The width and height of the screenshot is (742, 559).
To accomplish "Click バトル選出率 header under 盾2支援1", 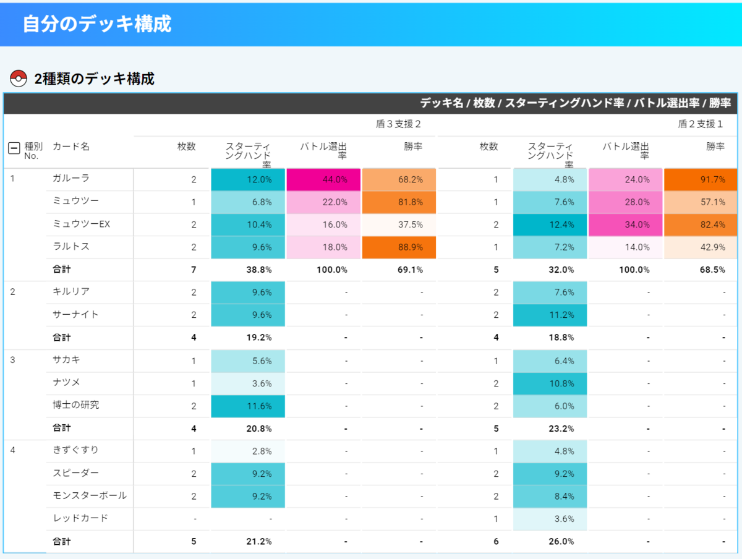I will pos(626,151).
